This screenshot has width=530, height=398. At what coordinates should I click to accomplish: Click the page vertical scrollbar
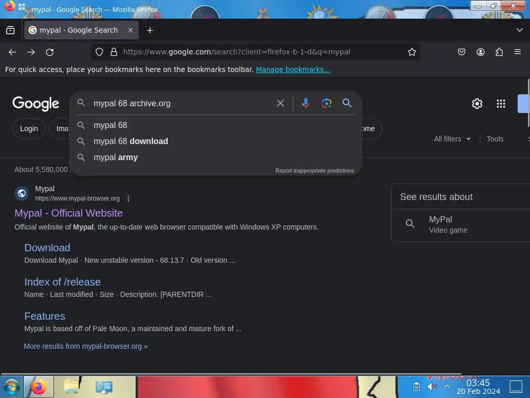[x=528, y=103]
